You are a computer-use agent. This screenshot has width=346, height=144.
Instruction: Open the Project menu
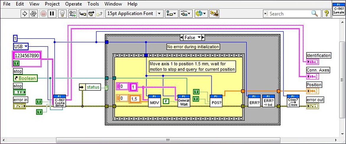(52, 4)
